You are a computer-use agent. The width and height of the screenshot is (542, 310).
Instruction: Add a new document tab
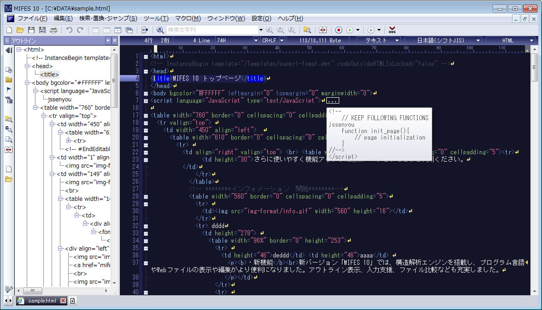(x=73, y=301)
